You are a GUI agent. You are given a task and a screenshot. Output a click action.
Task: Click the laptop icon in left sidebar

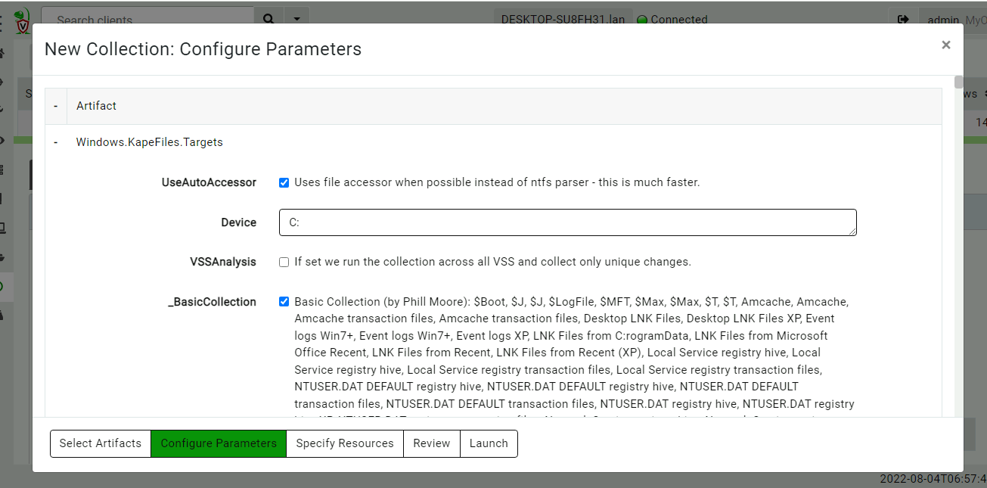click(2, 227)
